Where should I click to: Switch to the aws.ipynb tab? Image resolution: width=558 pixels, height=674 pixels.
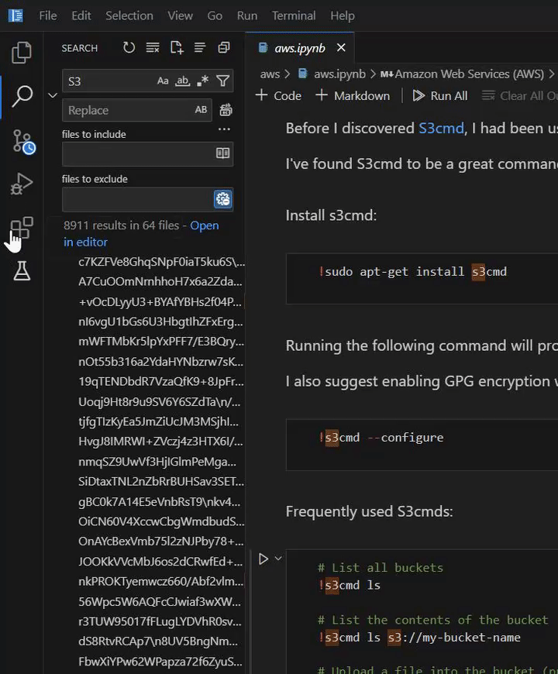pyautogui.click(x=299, y=47)
